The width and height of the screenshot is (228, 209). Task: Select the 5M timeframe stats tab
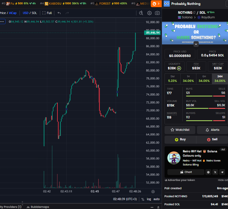pyautogui.click(x=173, y=79)
